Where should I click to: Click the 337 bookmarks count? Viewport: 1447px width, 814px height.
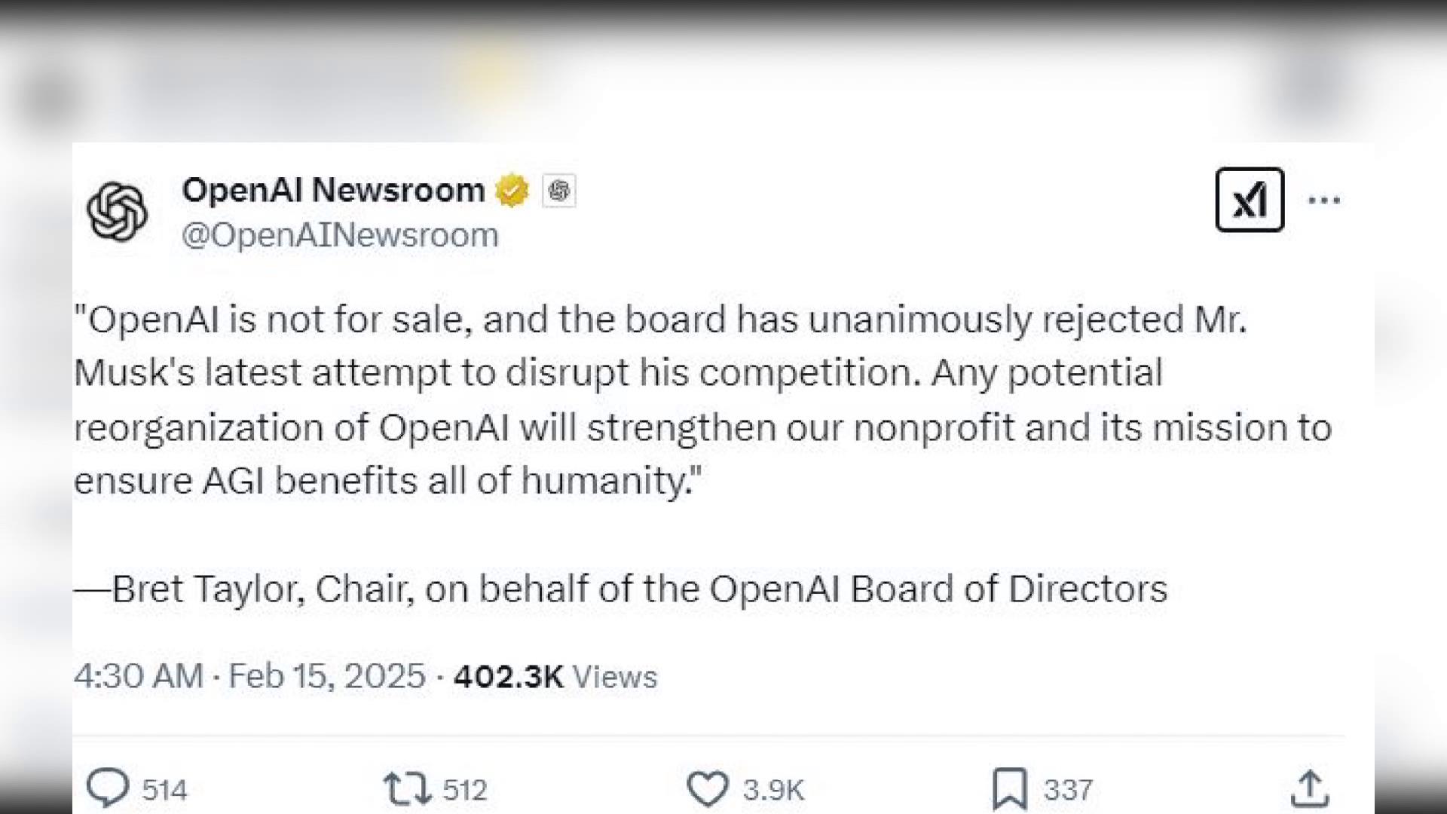1068,790
